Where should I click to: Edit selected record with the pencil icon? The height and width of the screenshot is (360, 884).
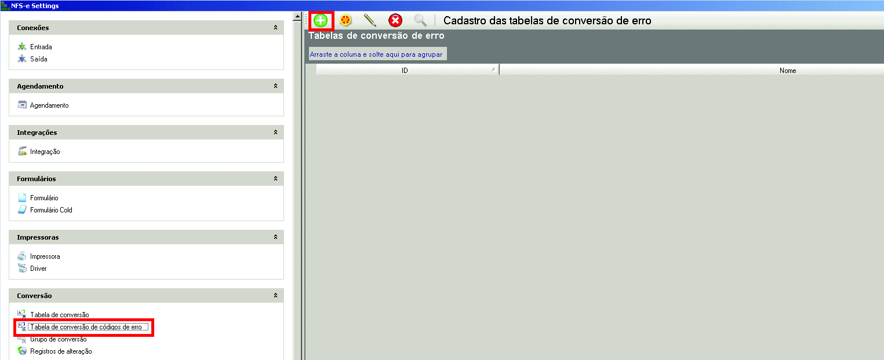370,21
